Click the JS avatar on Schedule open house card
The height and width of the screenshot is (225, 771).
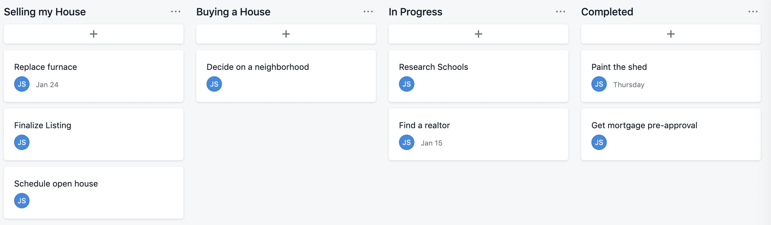coord(21,201)
